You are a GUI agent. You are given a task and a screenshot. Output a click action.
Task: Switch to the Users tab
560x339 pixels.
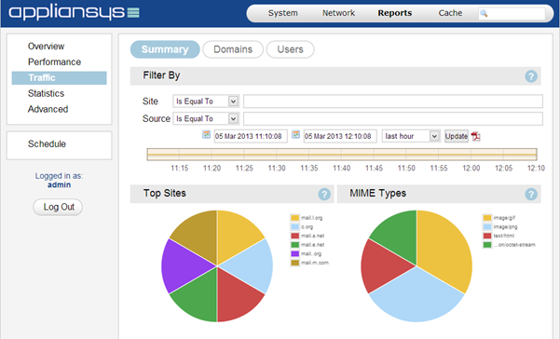[290, 49]
